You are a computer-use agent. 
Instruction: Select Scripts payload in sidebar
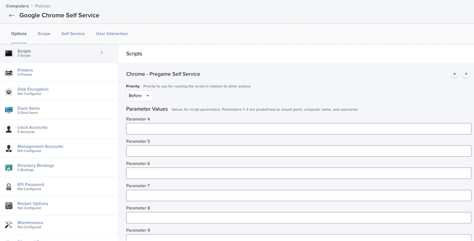point(59,53)
